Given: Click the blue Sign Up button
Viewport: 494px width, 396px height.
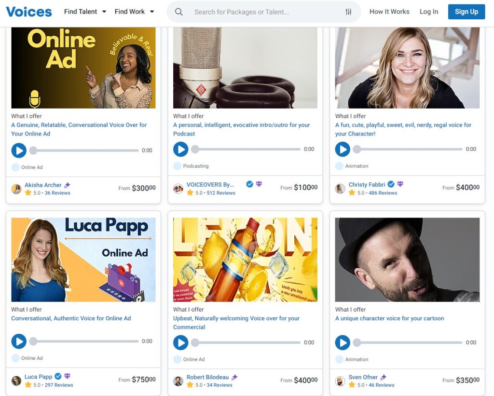Looking at the screenshot, I should 467,12.
